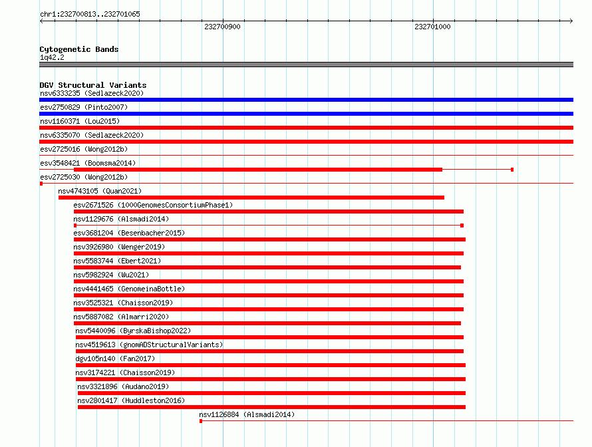Click the nsv6333235 (Sedlazeck2020) variant label
This screenshot has height=447, width=592.
[x=92, y=93]
